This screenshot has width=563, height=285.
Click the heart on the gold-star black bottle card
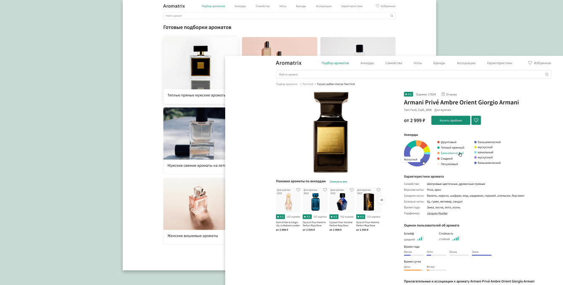(x=379, y=190)
